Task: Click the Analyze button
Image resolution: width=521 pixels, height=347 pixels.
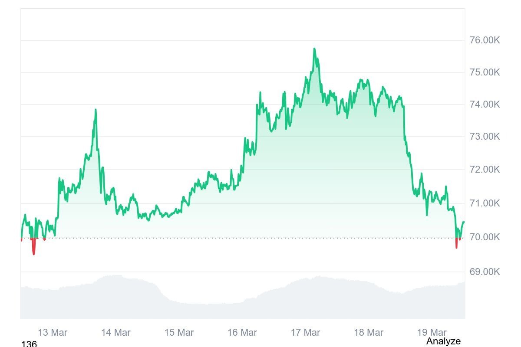Action: pyautogui.click(x=443, y=341)
